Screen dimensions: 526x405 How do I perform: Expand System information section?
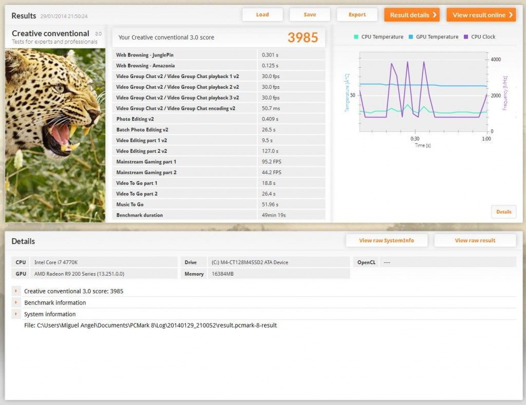(16, 314)
